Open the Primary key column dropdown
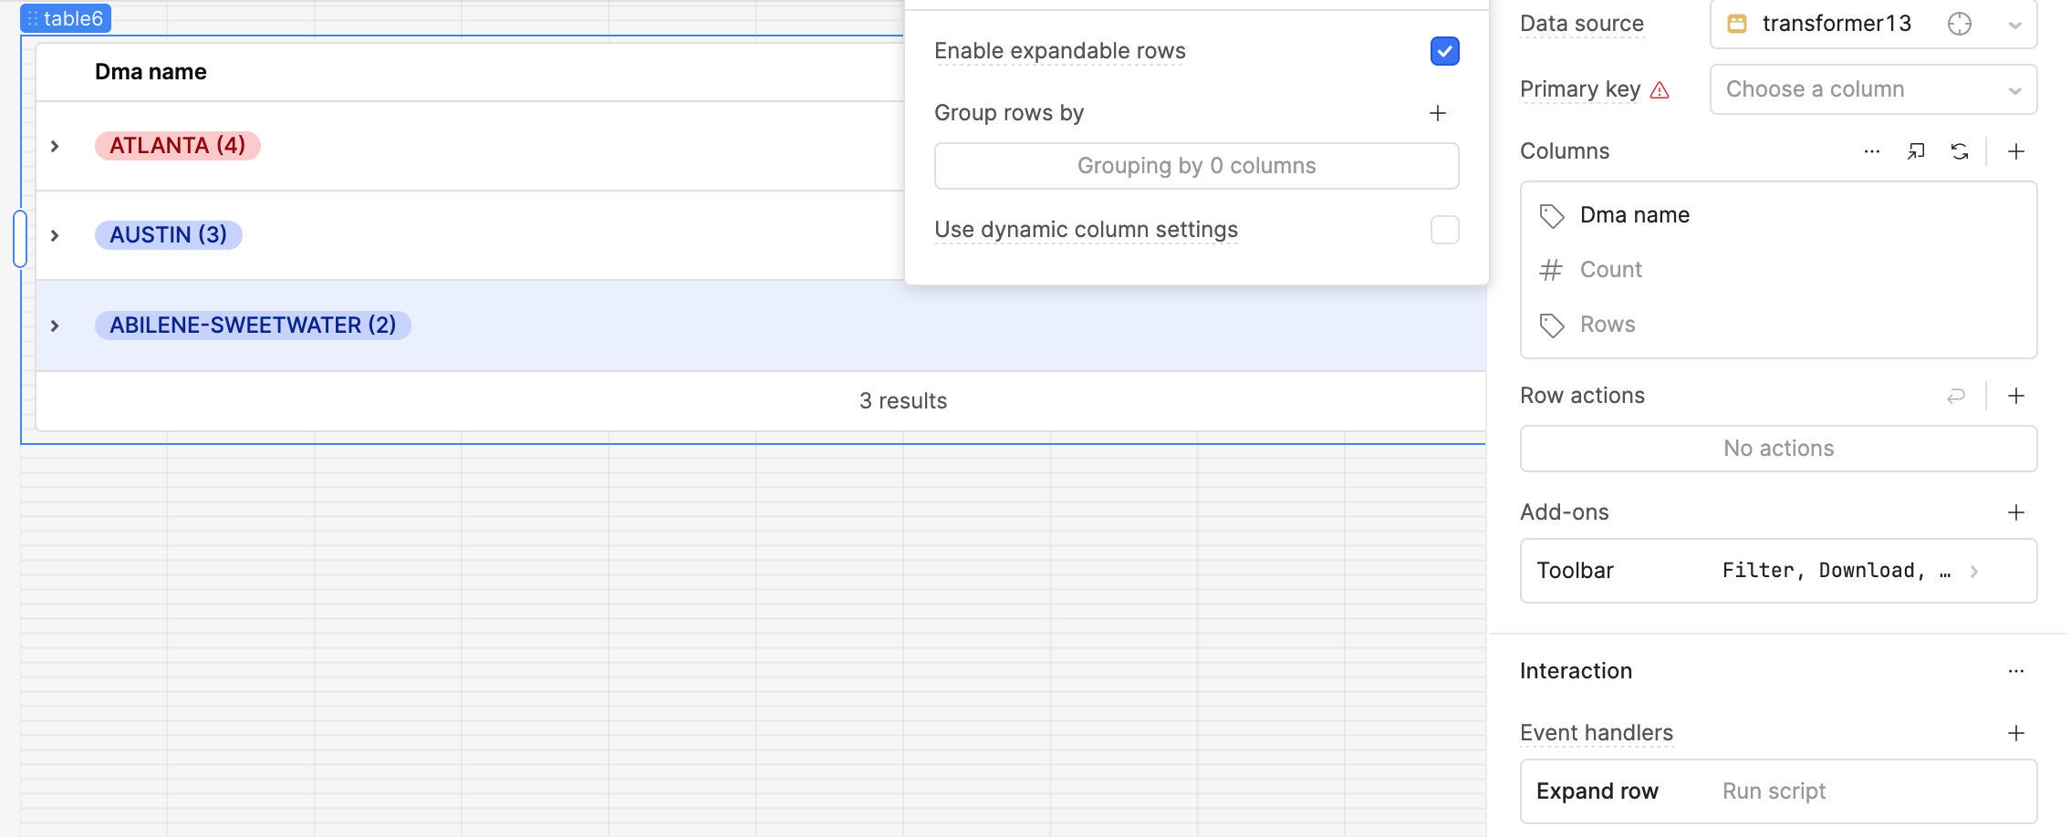 tap(1872, 89)
